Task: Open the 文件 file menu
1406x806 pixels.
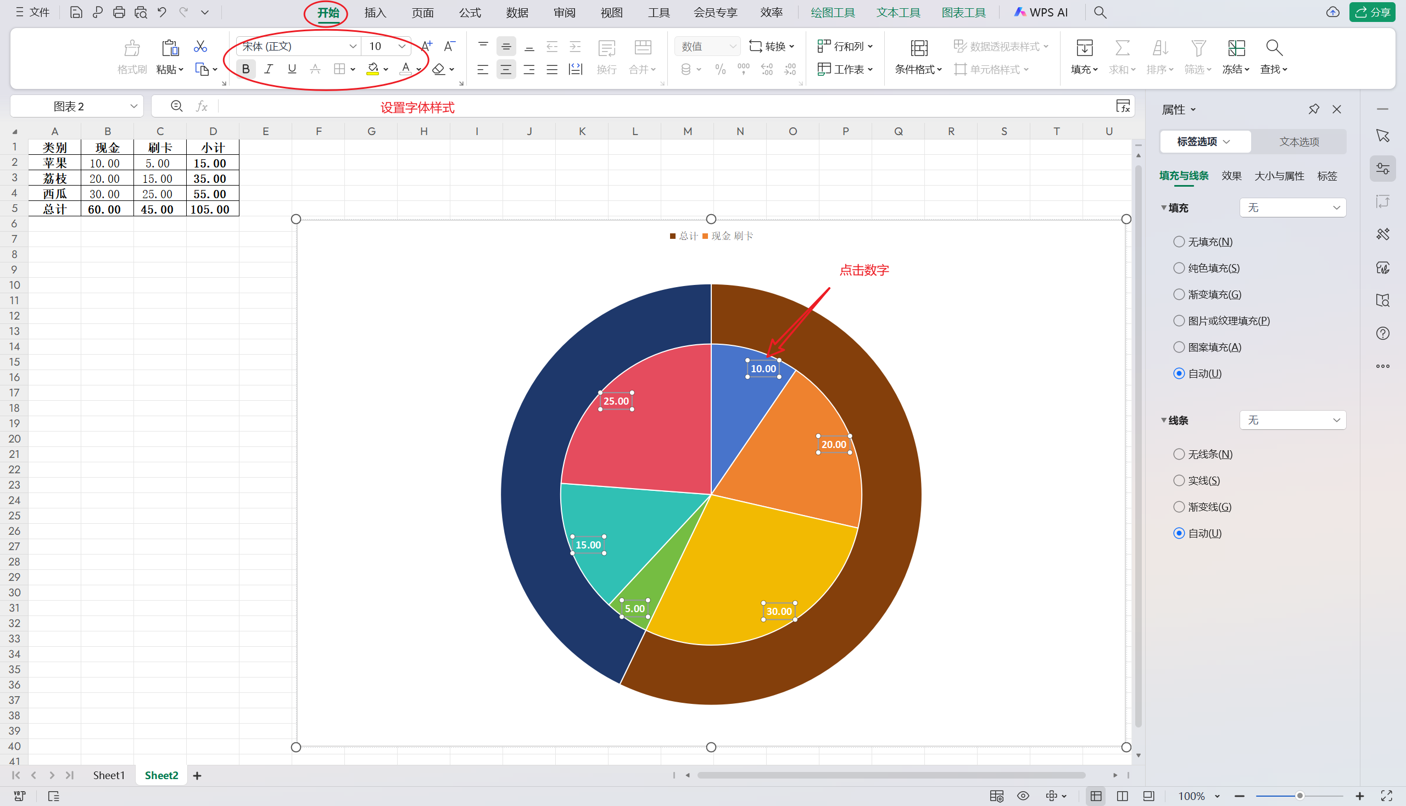Action: [x=32, y=12]
